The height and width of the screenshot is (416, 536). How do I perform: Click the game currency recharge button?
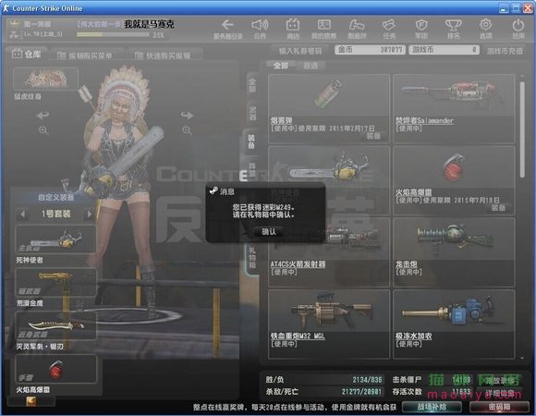click(505, 51)
